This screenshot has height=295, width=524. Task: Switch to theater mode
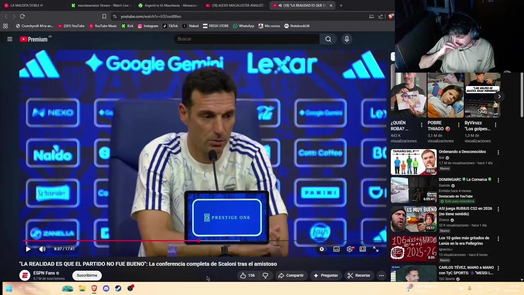click(363, 249)
